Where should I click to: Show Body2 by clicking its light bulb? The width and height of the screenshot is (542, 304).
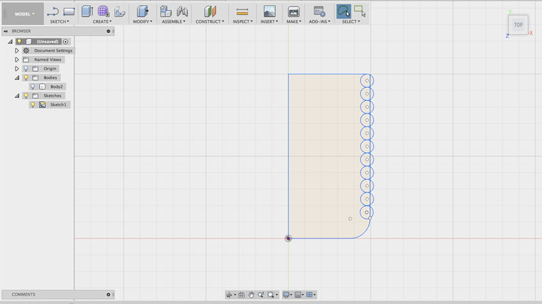click(33, 86)
